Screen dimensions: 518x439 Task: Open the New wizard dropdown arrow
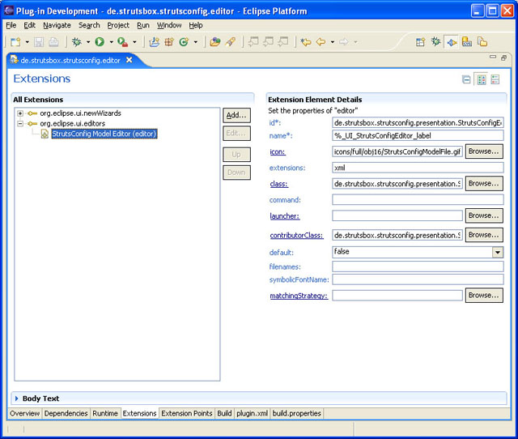(27, 42)
